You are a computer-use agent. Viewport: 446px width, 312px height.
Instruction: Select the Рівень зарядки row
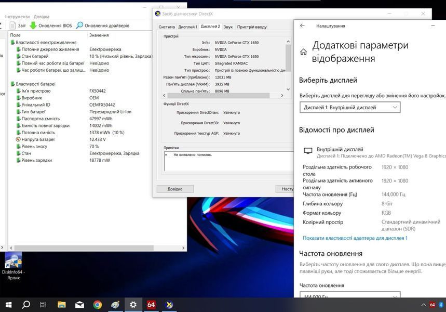[x=83, y=160]
